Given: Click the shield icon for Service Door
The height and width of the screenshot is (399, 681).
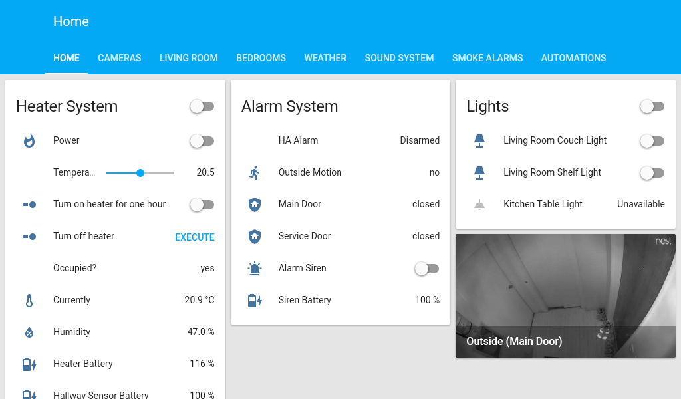Looking at the screenshot, I should pyautogui.click(x=254, y=237).
